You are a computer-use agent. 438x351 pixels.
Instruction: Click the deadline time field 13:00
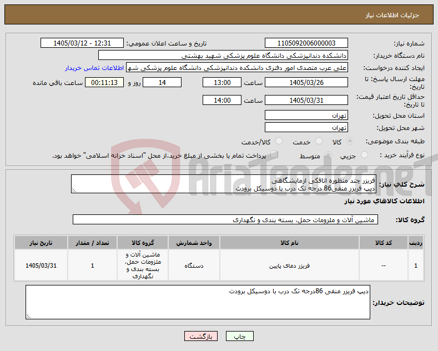[x=222, y=82]
